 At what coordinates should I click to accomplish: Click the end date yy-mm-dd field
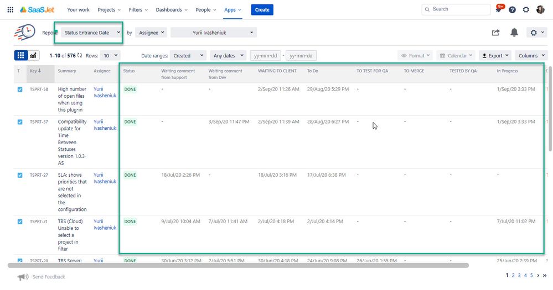301,55
